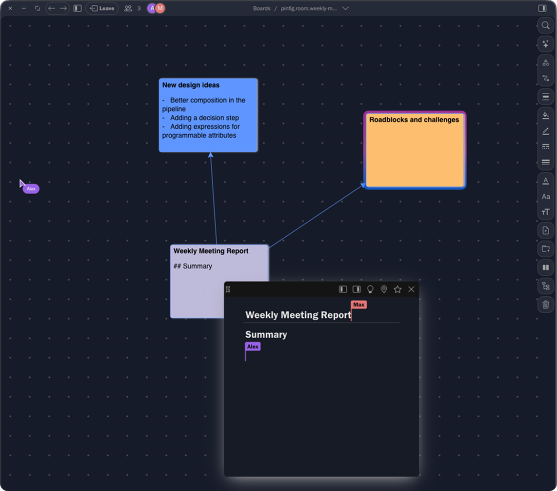This screenshot has height=491, width=557.
Task: Click the Boards breadcrumb
Action: pos(261,8)
